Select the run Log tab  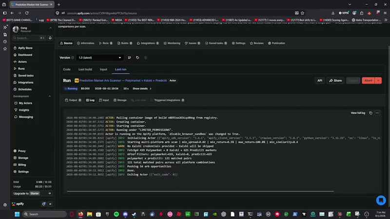[x=90, y=100]
